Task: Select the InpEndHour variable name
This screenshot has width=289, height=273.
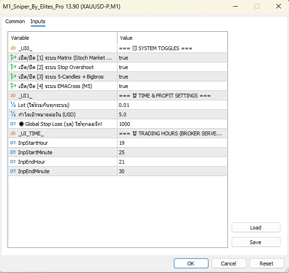Action: (x=32, y=162)
